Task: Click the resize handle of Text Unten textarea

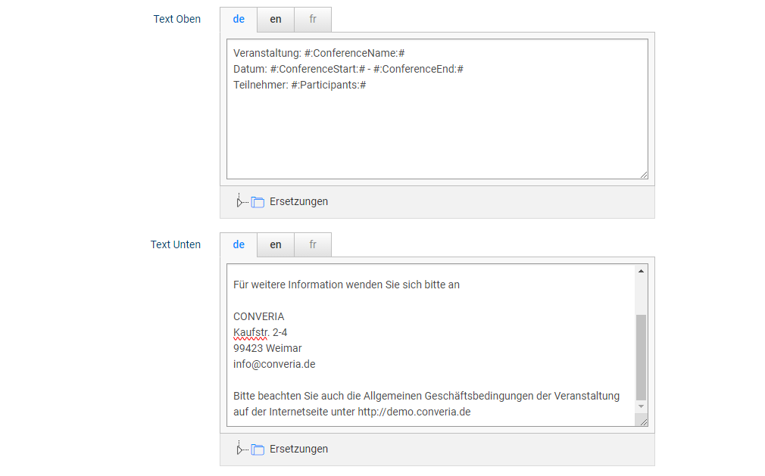Action: pos(643,422)
